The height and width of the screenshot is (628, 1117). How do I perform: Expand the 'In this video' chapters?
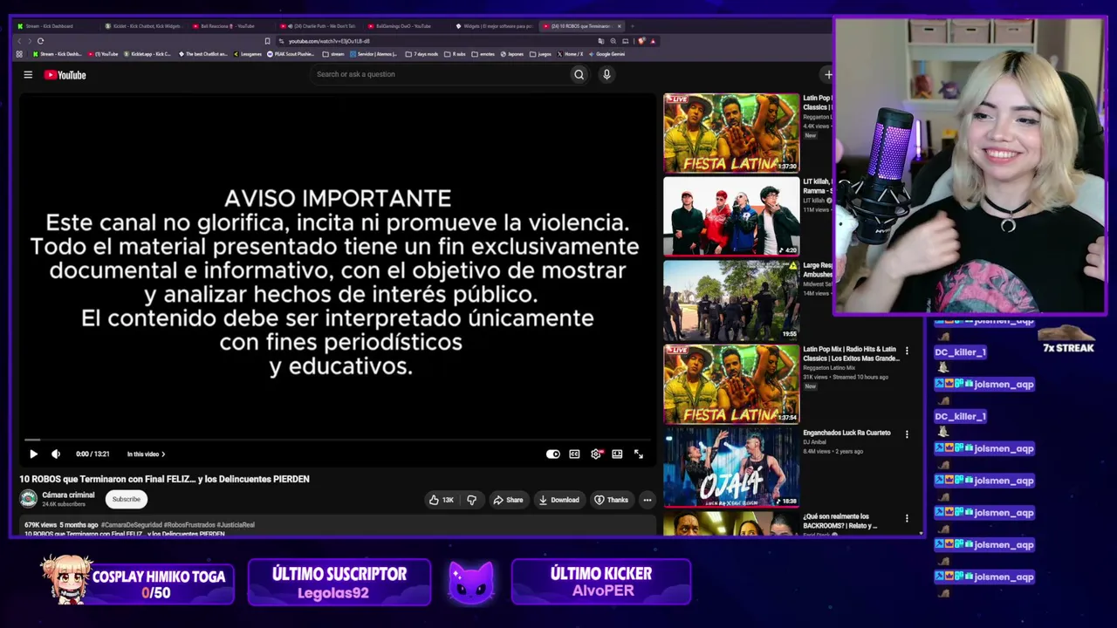pyautogui.click(x=146, y=454)
